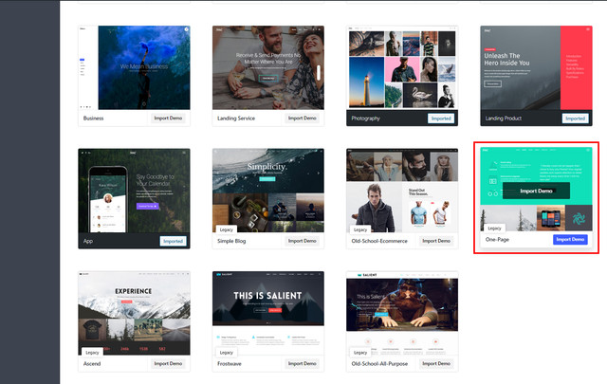This screenshot has width=607, height=384.
Task: Open the Landing Service demo thumbnail
Action: click(x=268, y=67)
